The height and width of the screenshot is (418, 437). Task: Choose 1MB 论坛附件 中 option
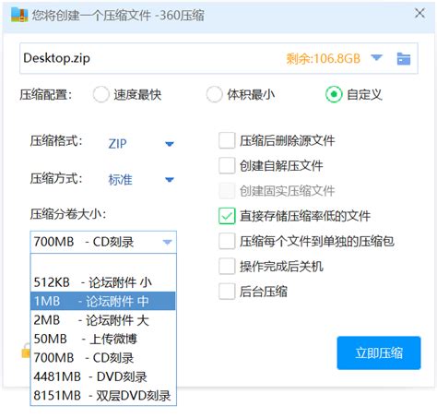[x=103, y=301]
